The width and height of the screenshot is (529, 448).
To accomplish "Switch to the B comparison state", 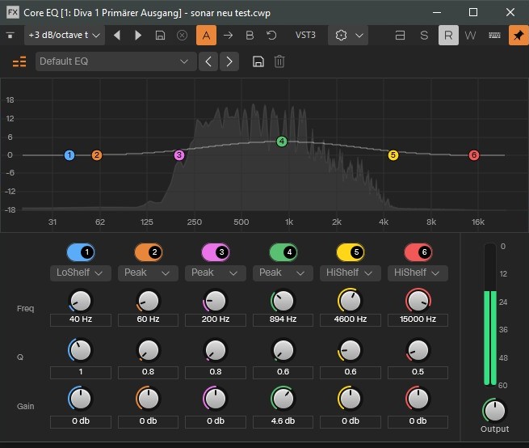I will point(250,36).
